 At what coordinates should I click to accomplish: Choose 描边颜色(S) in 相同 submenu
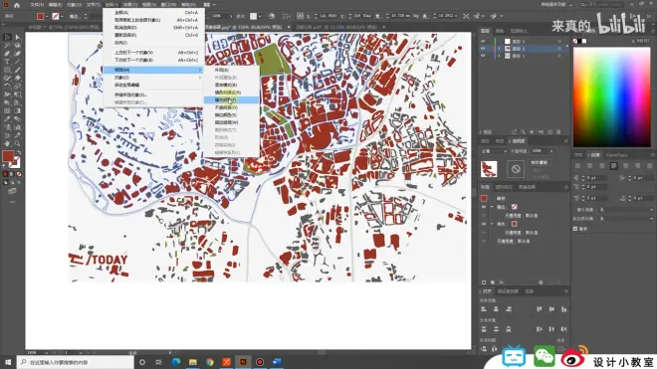tap(231, 114)
